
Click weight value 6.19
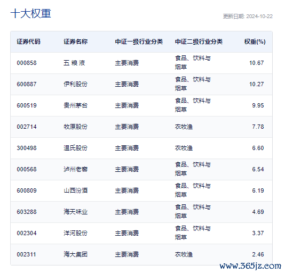click(x=258, y=190)
